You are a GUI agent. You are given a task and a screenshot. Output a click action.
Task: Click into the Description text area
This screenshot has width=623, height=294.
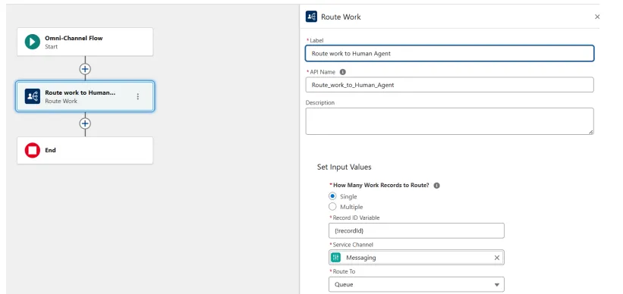pyautogui.click(x=449, y=121)
